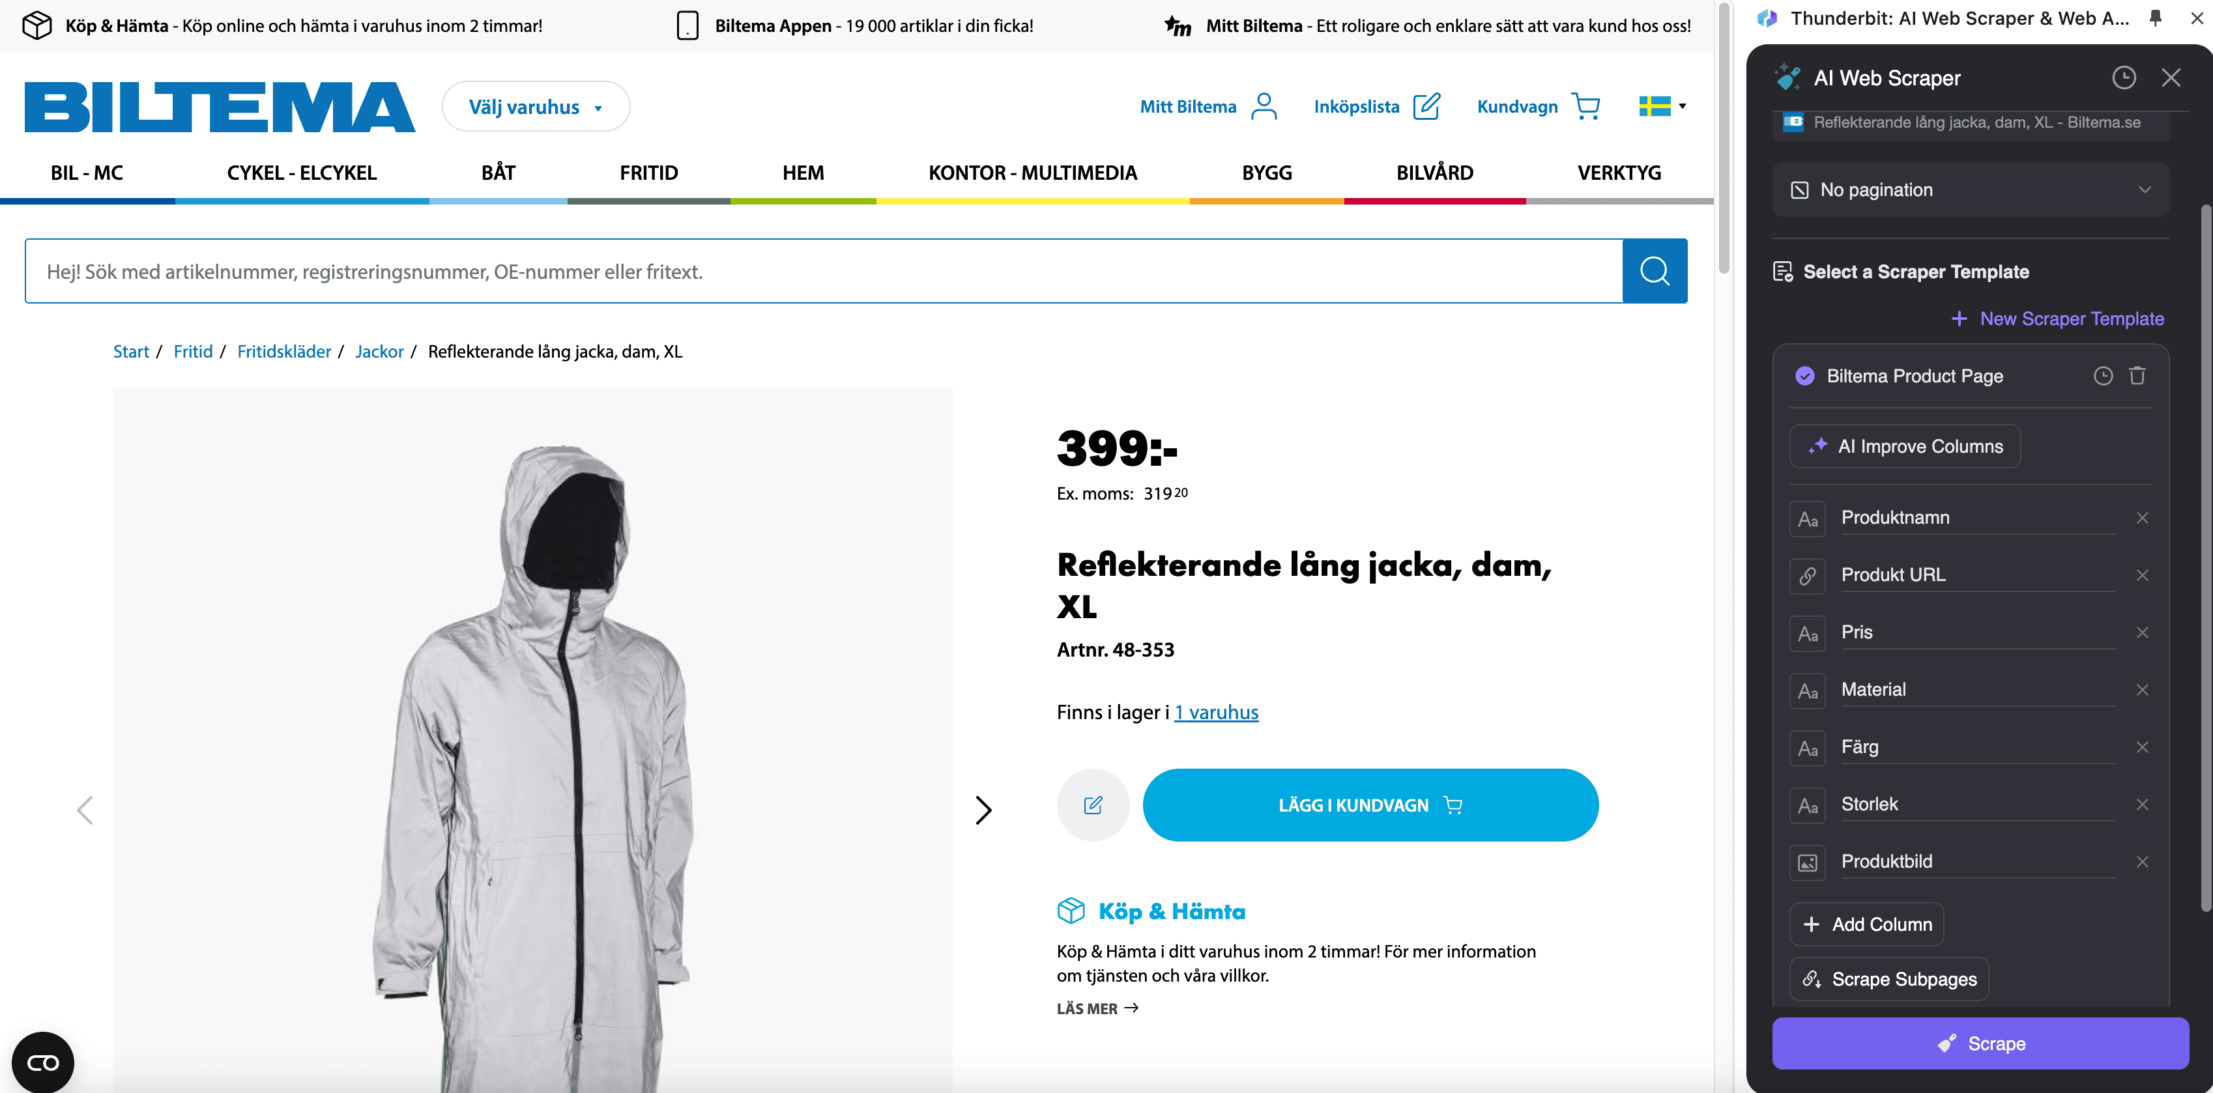Click the LÄGG I KUNDVAGN button
Viewport: 2213px width, 1093px height.
tap(1369, 805)
